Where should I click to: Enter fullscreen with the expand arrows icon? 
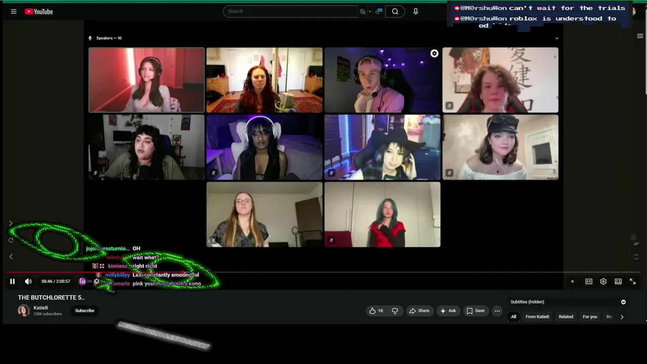point(632,282)
